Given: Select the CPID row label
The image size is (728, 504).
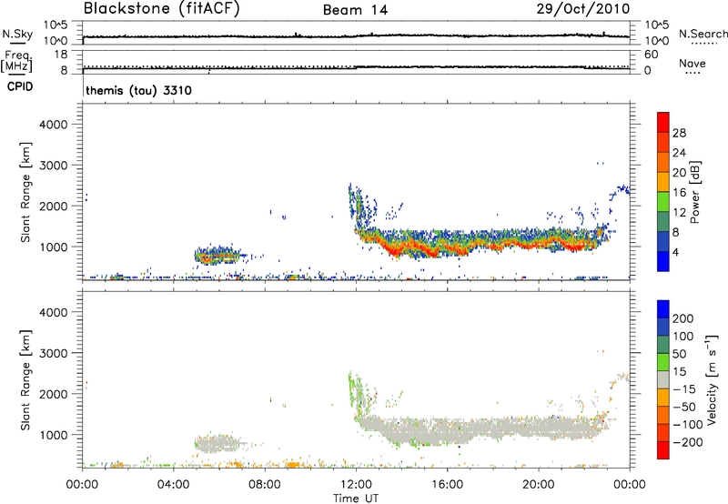Looking at the screenshot, I should tap(20, 86).
